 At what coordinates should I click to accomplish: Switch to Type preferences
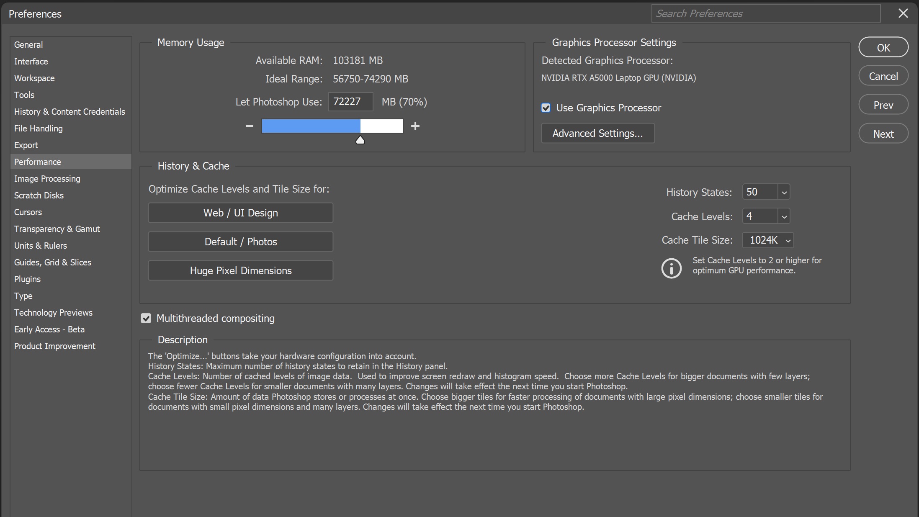(x=23, y=296)
